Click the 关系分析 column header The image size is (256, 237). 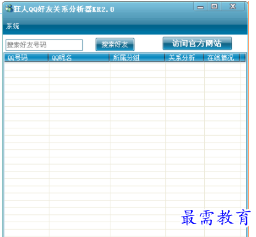click(x=184, y=57)
